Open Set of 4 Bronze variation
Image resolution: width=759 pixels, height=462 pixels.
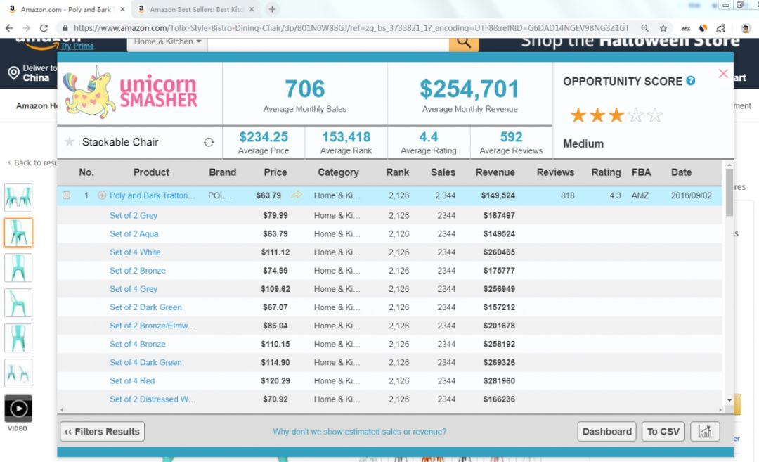tap(138, 344)
